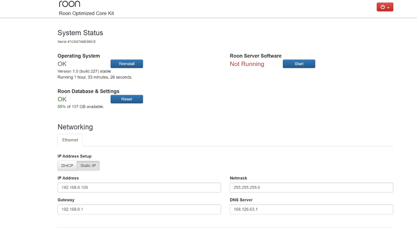Reset Roon Database & Settings
This screenshot has width=417, height=230.
pyautogui.click(x=126, y=99)
